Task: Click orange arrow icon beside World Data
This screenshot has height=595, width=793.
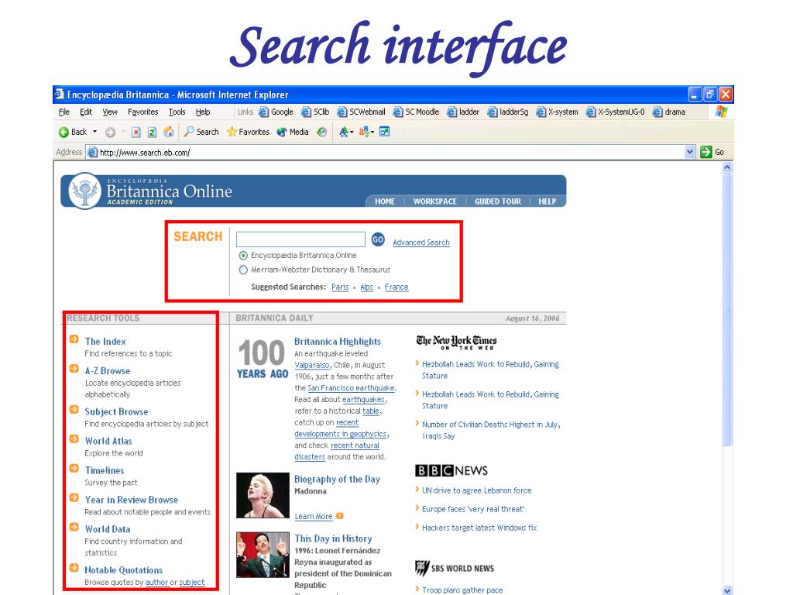Action: point(74,527)
